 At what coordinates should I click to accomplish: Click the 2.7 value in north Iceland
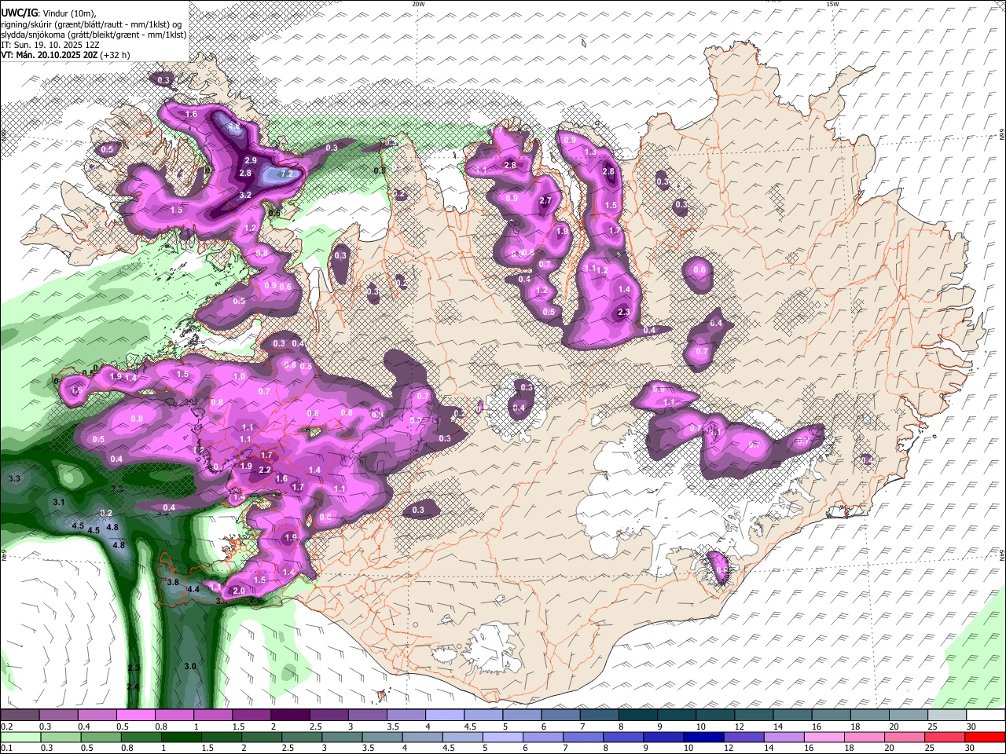[x=546, y=201]
